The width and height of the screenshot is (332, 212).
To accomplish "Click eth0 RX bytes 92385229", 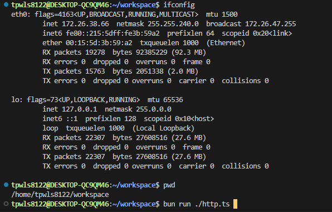I will [152, 52].
